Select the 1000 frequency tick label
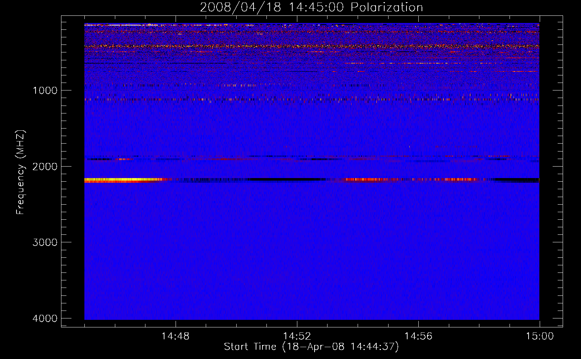Viewport: 581px width, 359px height. (45, 90)
